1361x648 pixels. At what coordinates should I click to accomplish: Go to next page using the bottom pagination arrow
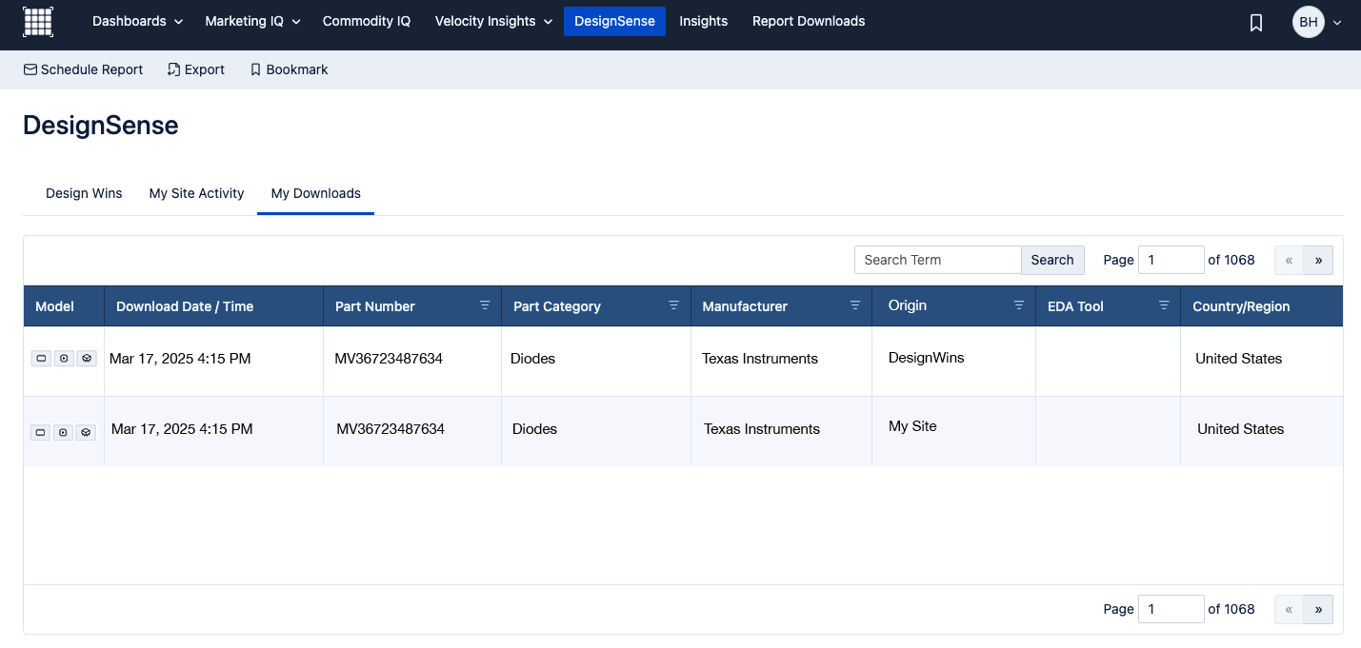point(1318,609)
